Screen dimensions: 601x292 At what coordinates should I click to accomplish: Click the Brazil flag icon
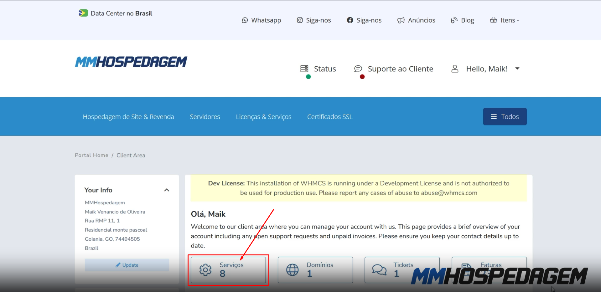[83, 13]
